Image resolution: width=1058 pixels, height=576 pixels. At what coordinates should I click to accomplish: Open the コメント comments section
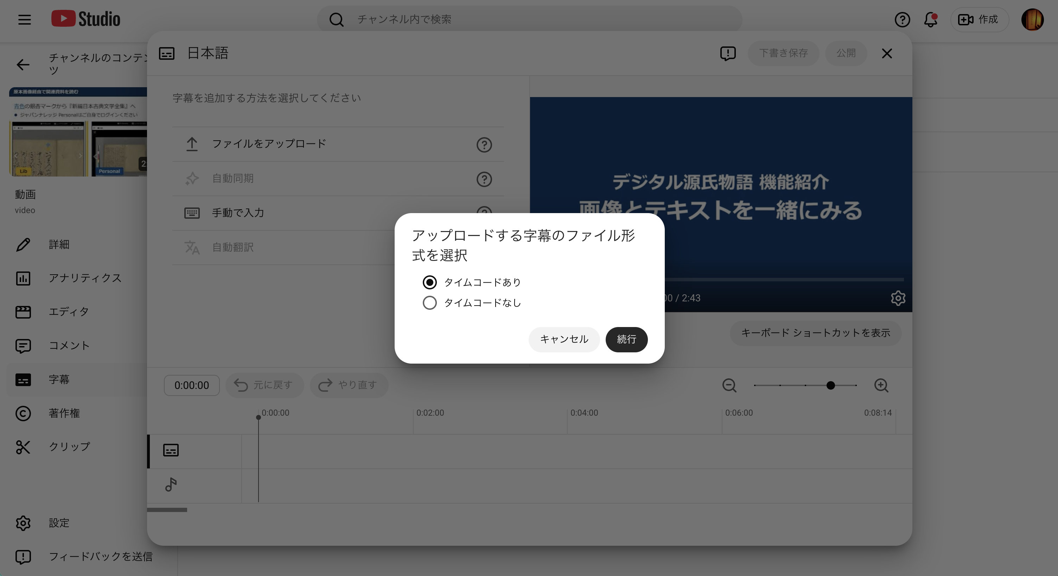tap(69, 345)
